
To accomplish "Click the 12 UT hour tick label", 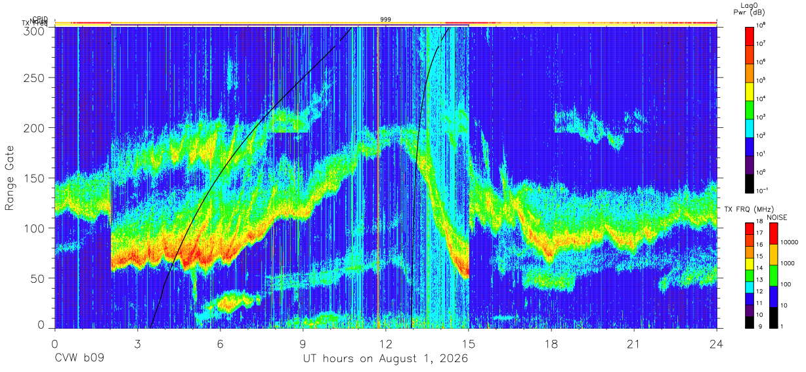I will click(386, 344).
